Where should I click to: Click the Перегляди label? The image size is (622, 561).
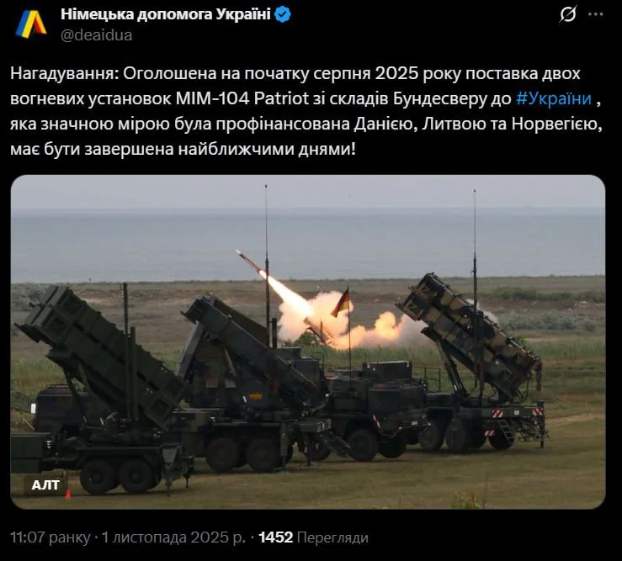coord(332,537)
